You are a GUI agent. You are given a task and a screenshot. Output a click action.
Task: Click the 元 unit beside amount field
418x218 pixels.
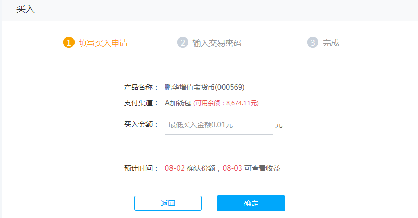pyautogui.click(x=279, y=125)
